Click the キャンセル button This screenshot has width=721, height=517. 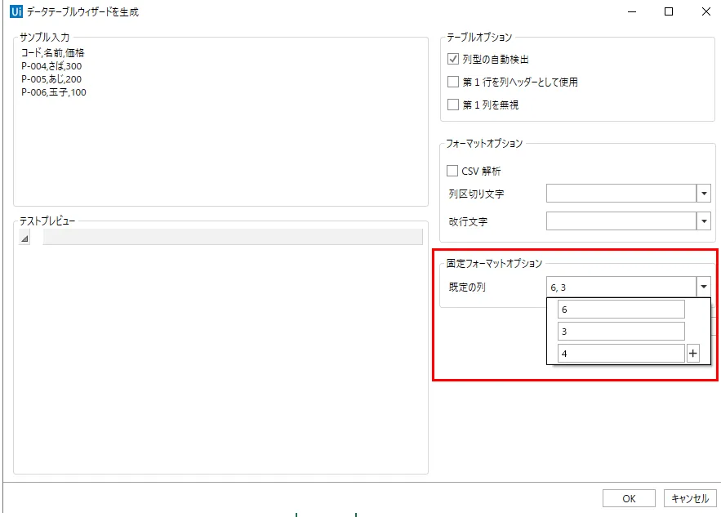click(x=690, y=498)
